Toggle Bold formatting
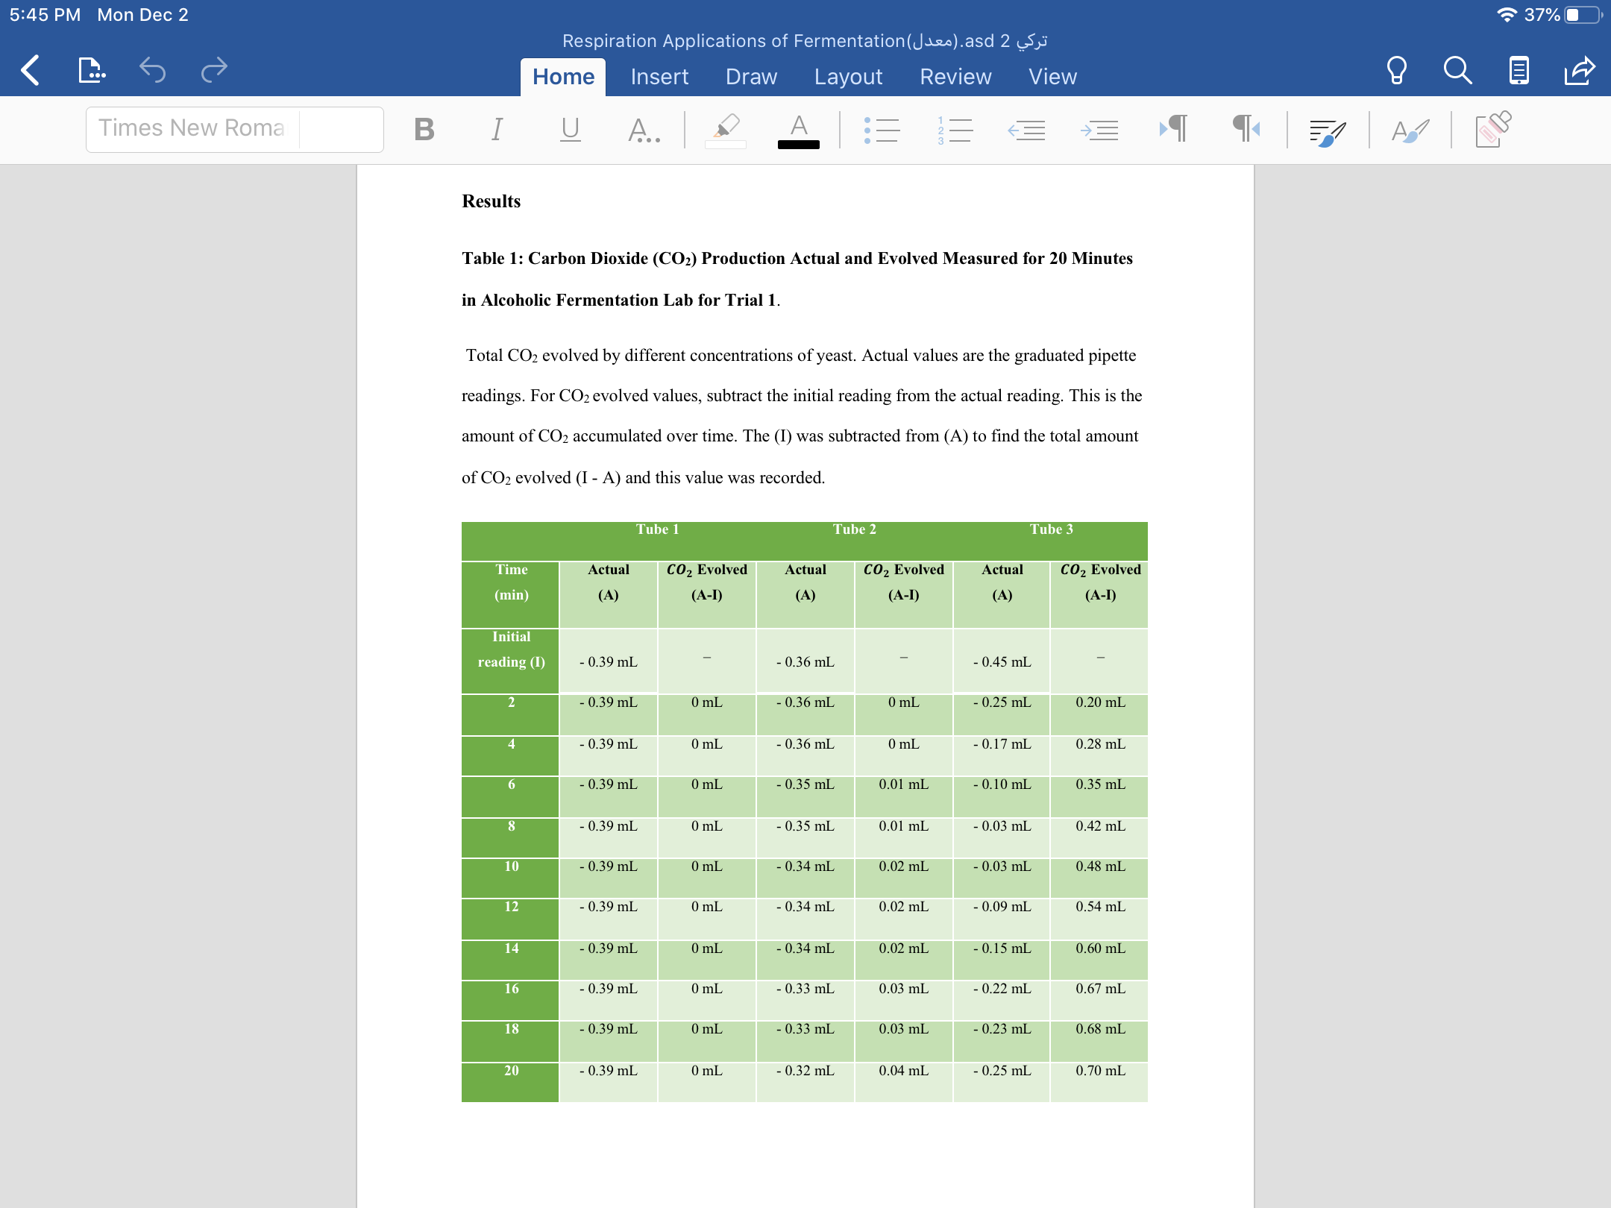The width and height of the screenshot is (1611, 1208). (424, 130)
